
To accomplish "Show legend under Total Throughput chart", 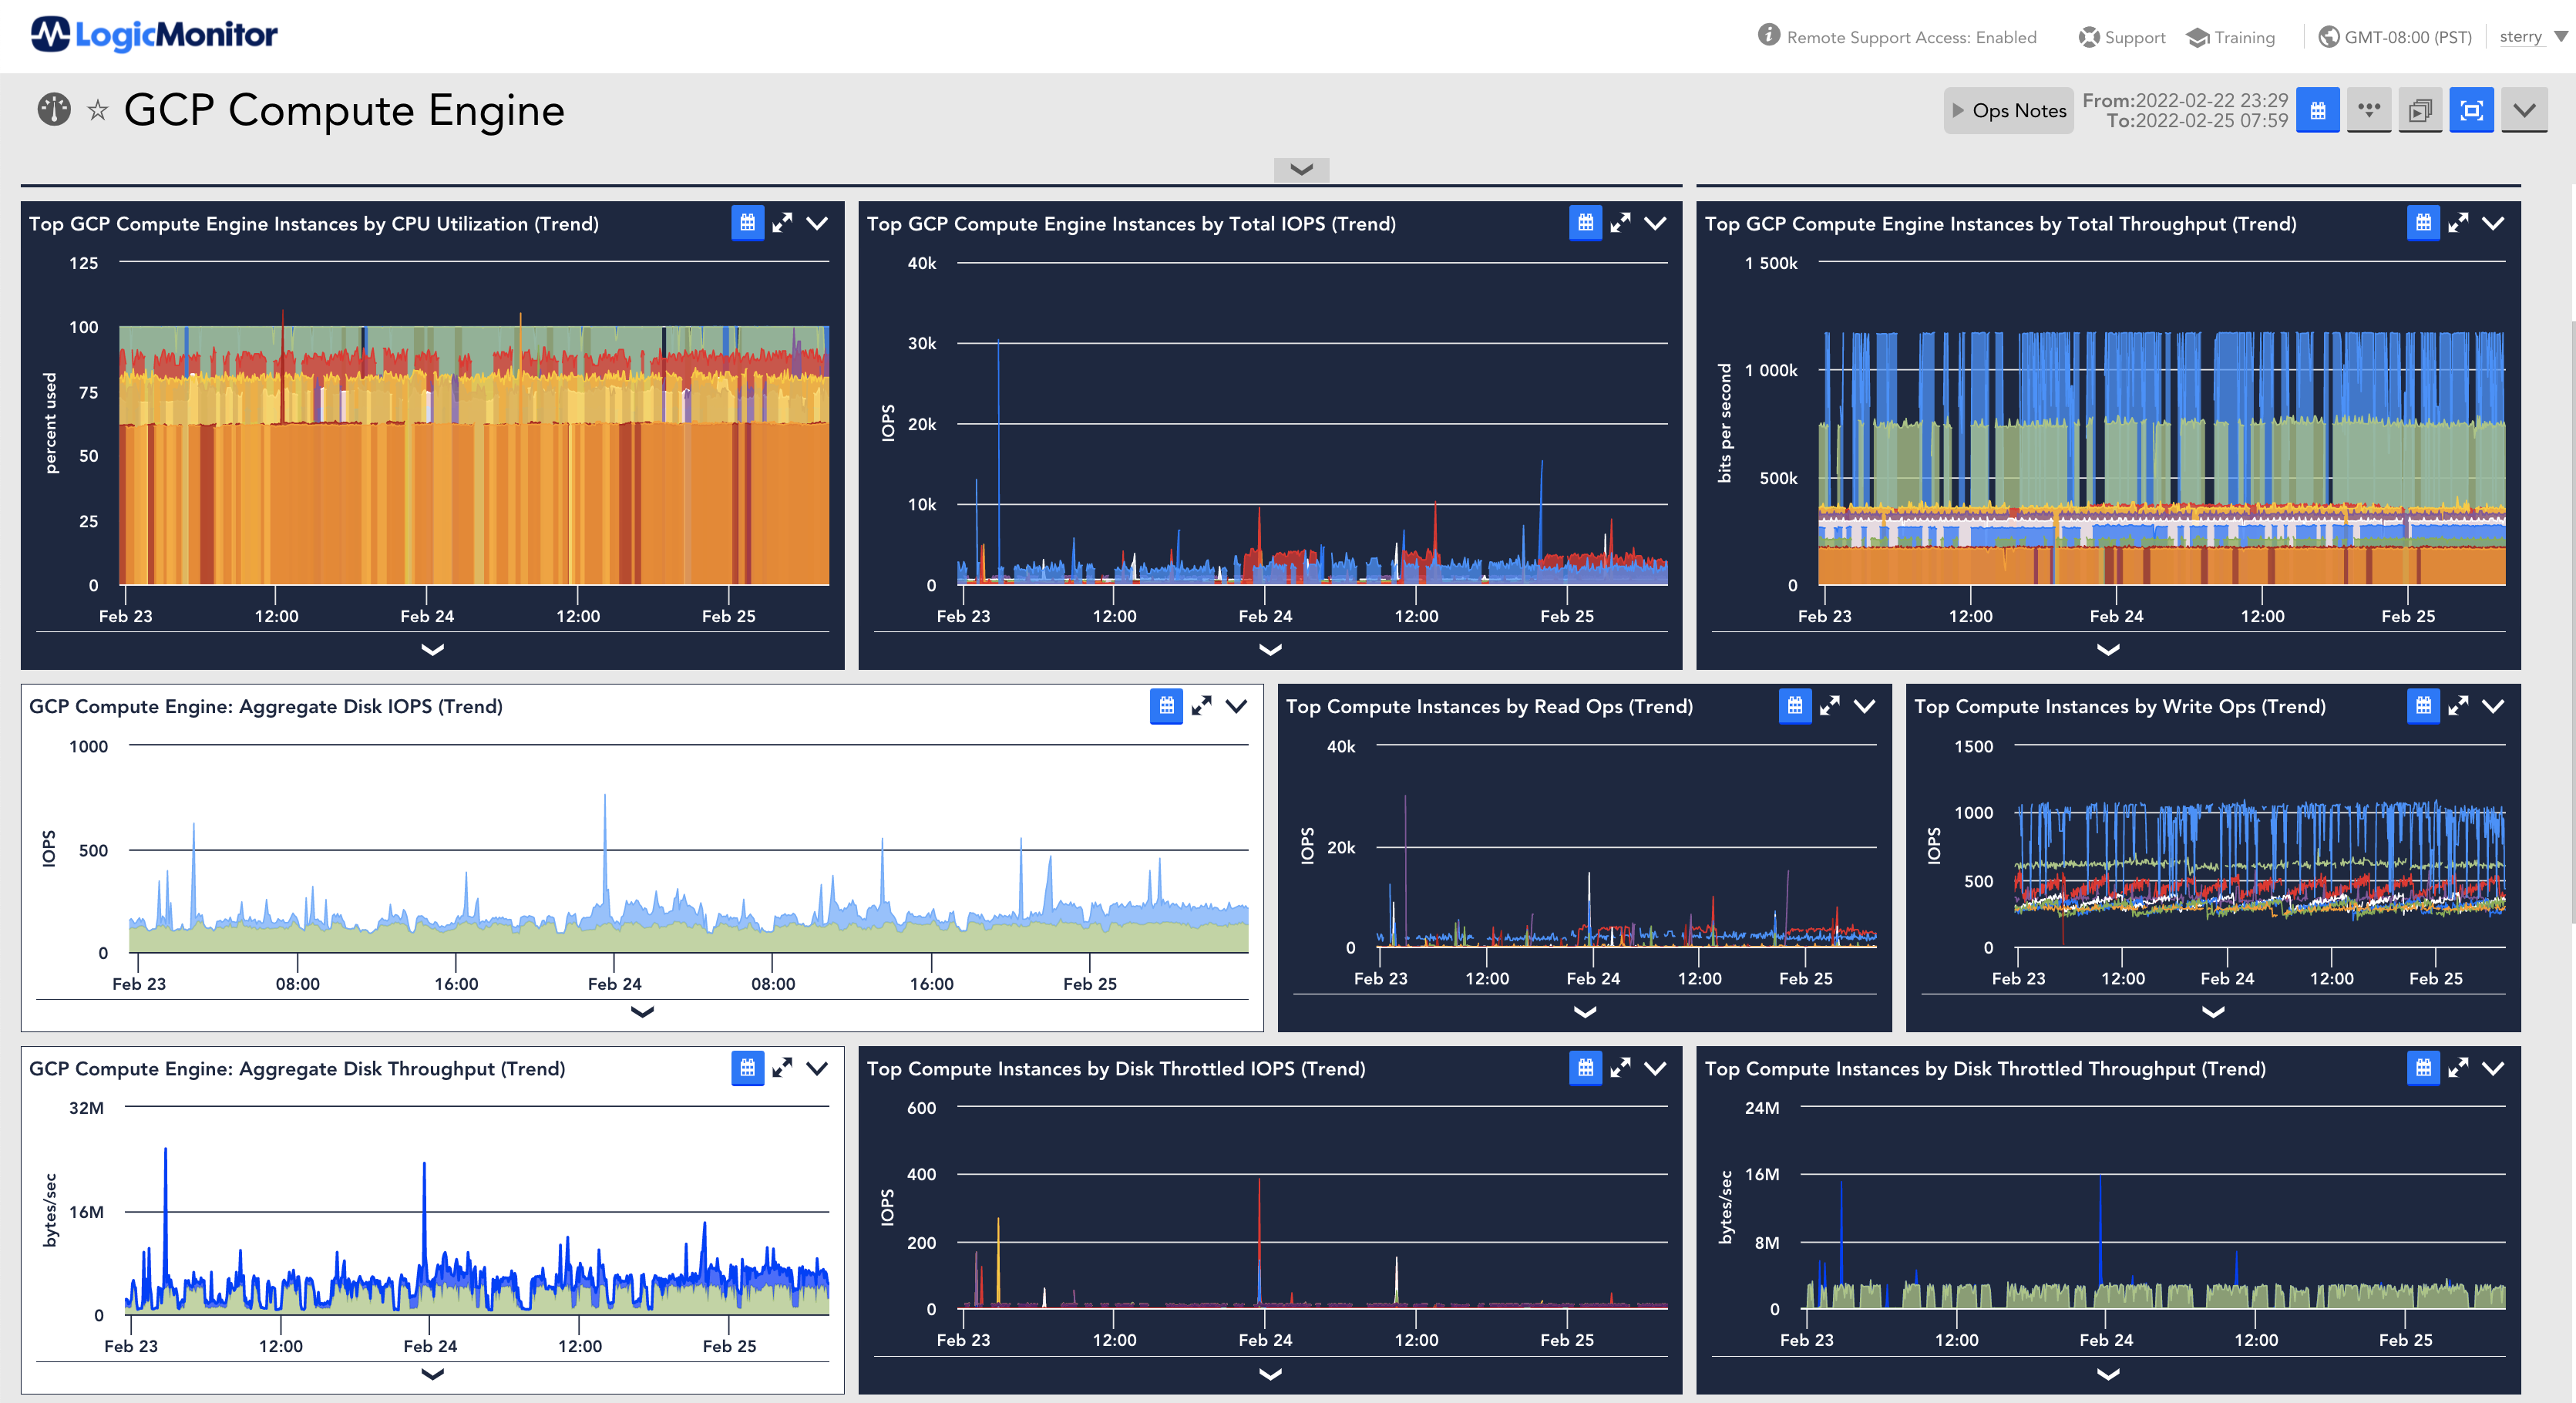I will (2108, 650).
